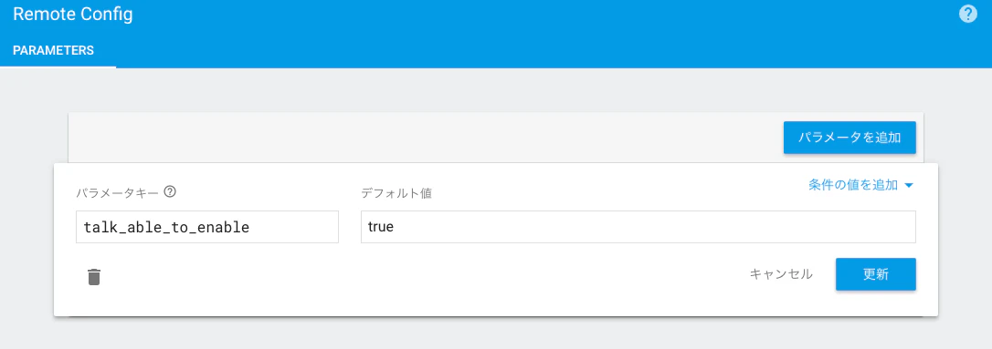The width and height of the screenshot is (992, 349).
Task: Open the help icon in the header
Action: point(968,14)
